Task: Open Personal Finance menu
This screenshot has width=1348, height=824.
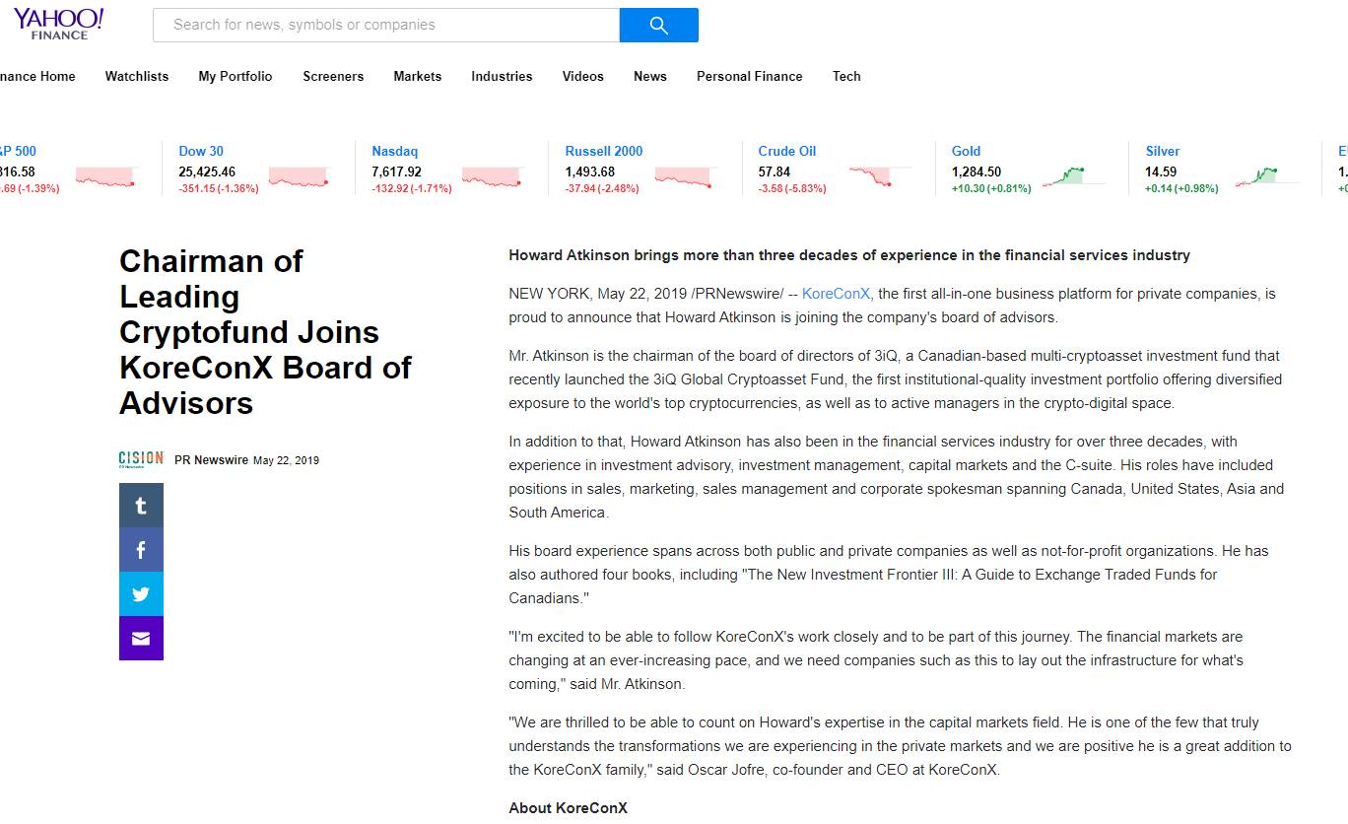Action: (750, 76)
